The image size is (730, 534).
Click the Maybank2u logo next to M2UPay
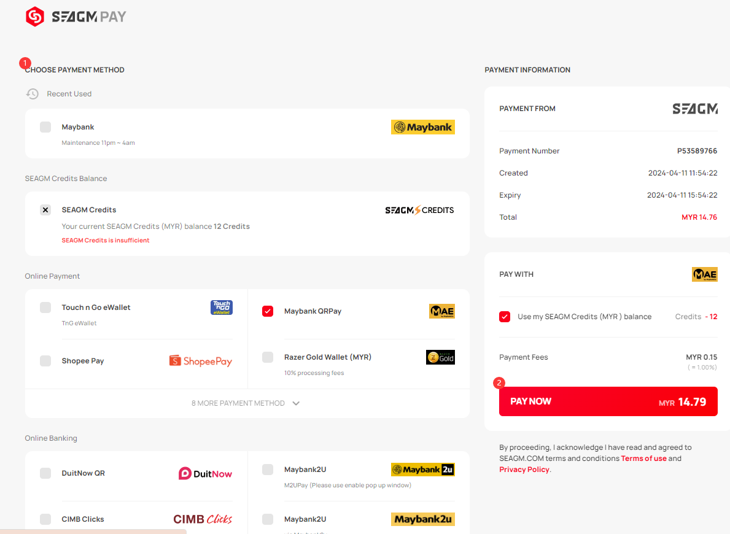(423, 470)
